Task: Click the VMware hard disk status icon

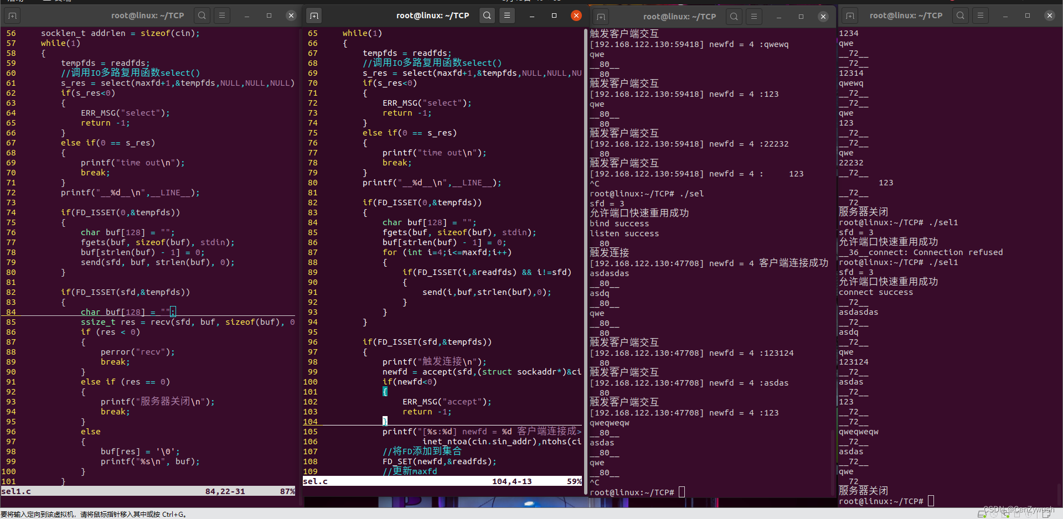Action: coord(982,514)
